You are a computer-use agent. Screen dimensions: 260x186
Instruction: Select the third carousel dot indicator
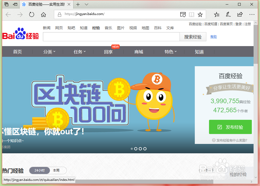[140, 149]
